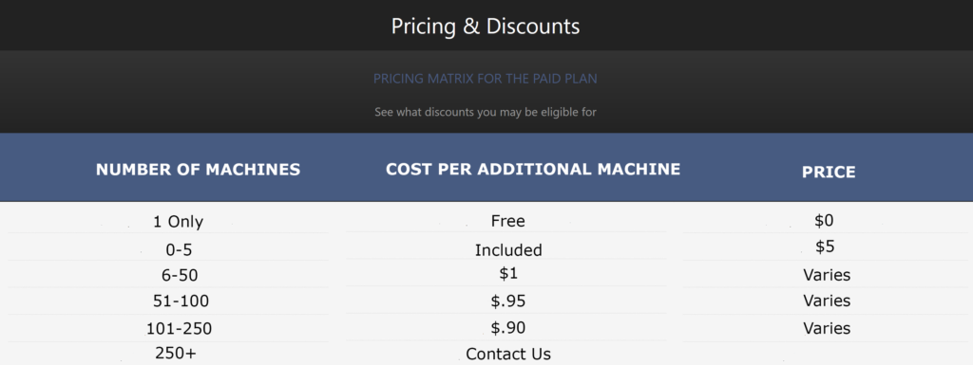Select the 51-100 machines cell
Screen dimensions: 973x365
click(181, 301)
